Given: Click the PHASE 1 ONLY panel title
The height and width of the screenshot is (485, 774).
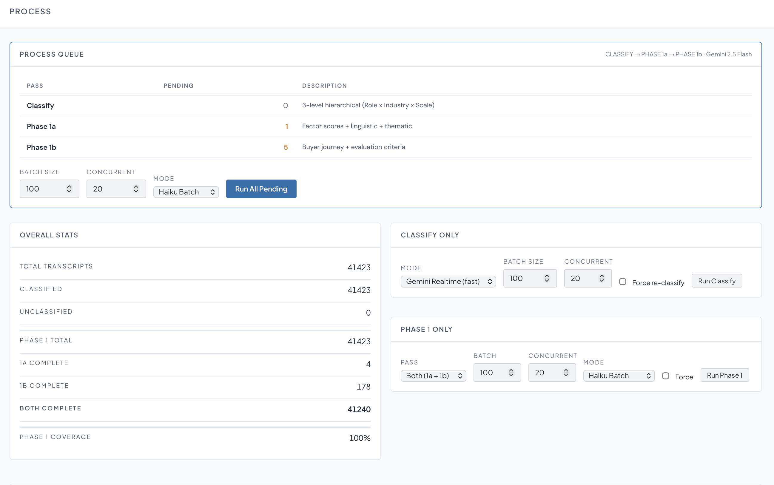Looking at the screenshot, I should point(426,329).
